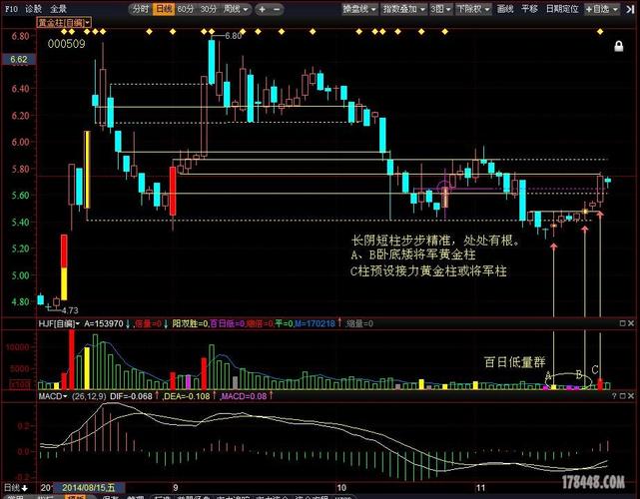The width and height of the screenshot is (640, 499).
Task: Open the 诊股 menu item
Action: pos(33,9)
